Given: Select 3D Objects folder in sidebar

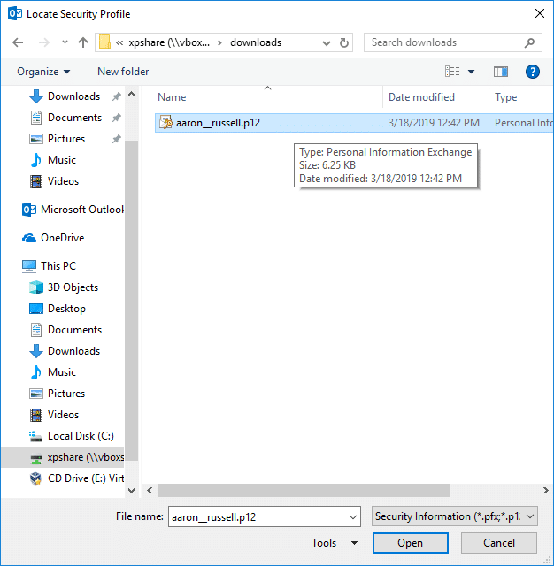Looking at the screenshot, I should click(x=73, y=287).
